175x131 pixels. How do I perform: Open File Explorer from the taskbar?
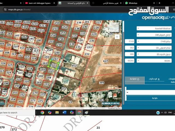click(x=57, y=112)
